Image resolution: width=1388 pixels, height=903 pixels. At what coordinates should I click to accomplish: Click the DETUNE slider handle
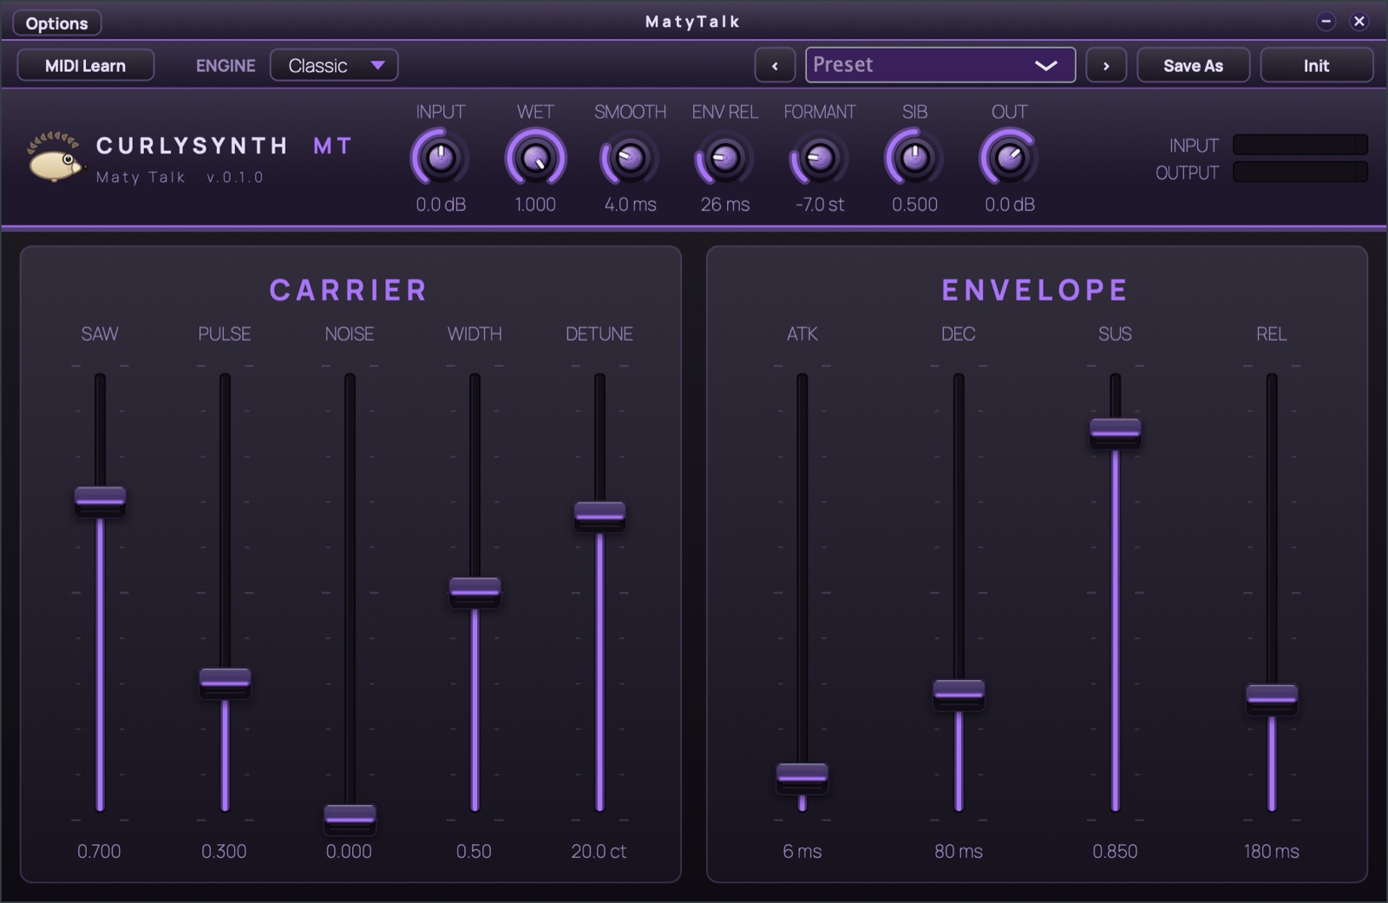click(x=599, y=515)
